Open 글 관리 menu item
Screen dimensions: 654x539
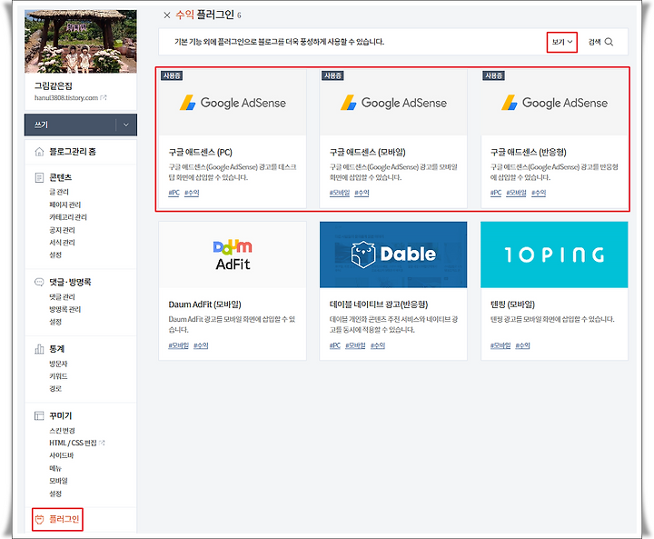click(x=59, y=192)
